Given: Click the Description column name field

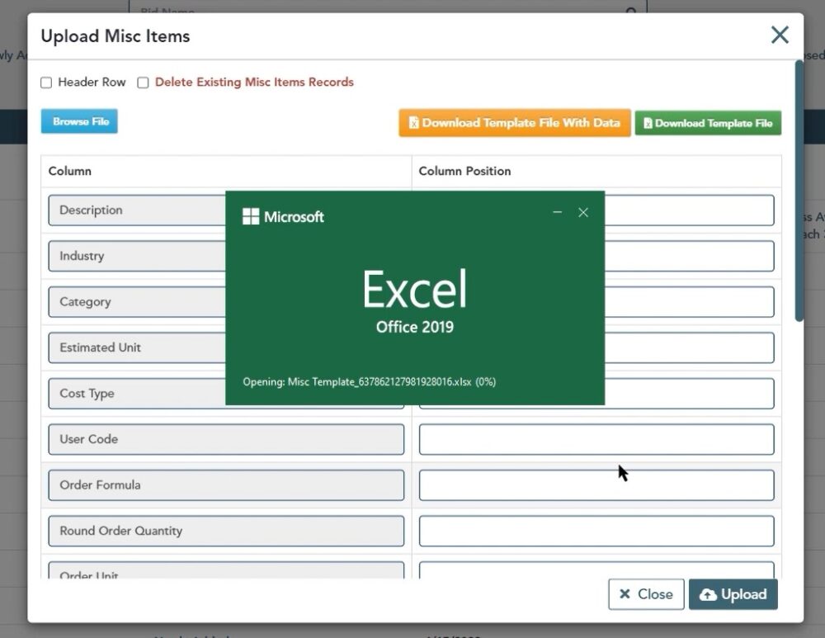Looking at the screenshot, I should 136,210.
